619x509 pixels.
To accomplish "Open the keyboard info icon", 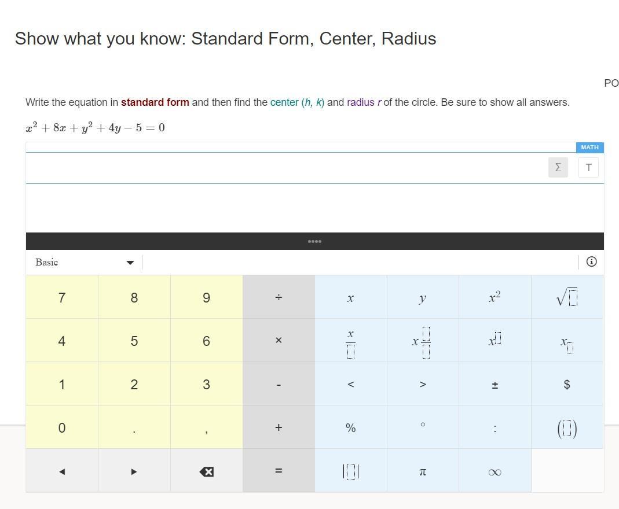I will [x=591, y=262].
